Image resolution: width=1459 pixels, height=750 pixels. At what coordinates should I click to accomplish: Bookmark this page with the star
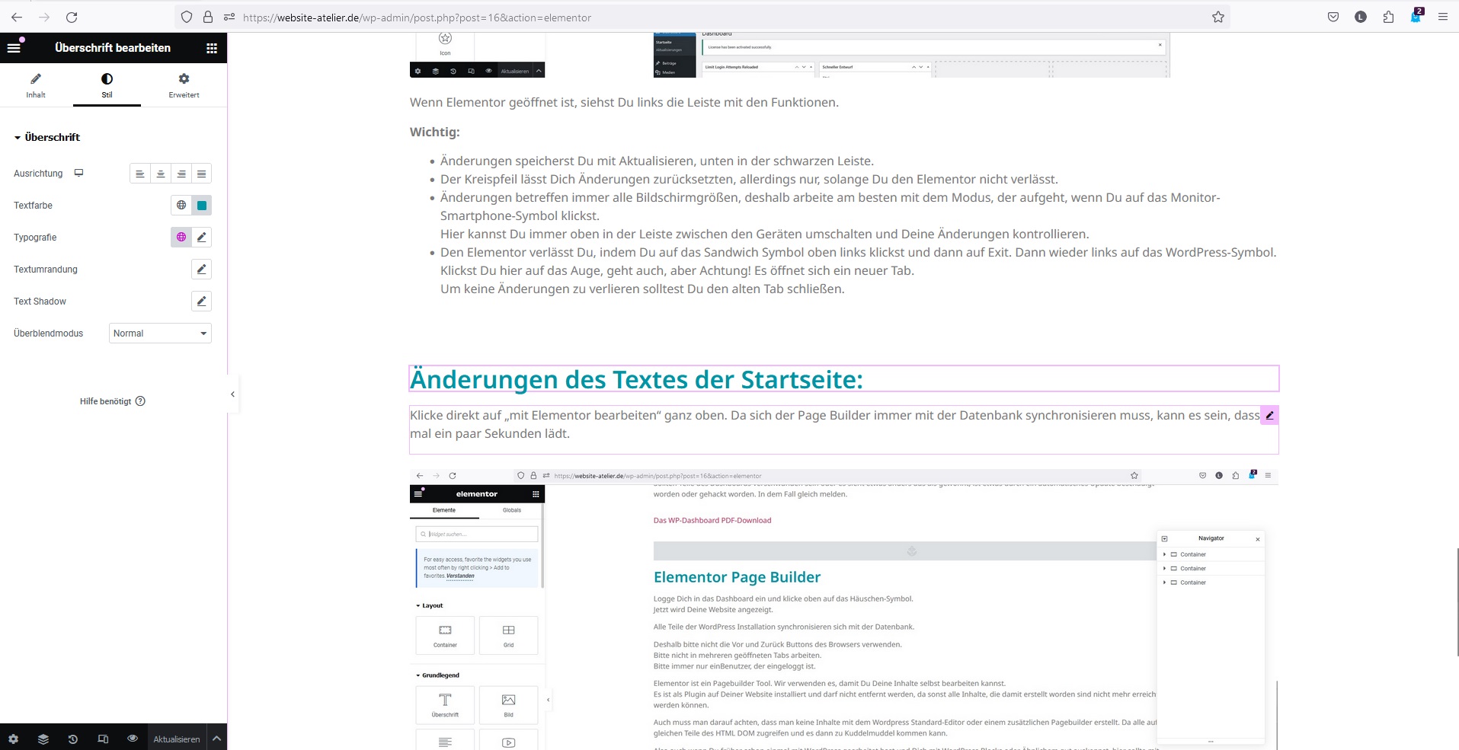point(1218,17)
